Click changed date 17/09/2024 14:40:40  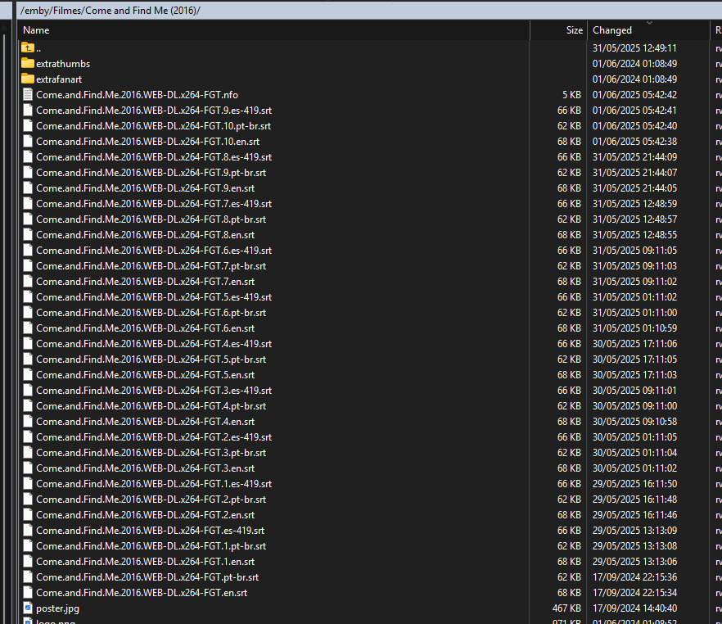634,608
